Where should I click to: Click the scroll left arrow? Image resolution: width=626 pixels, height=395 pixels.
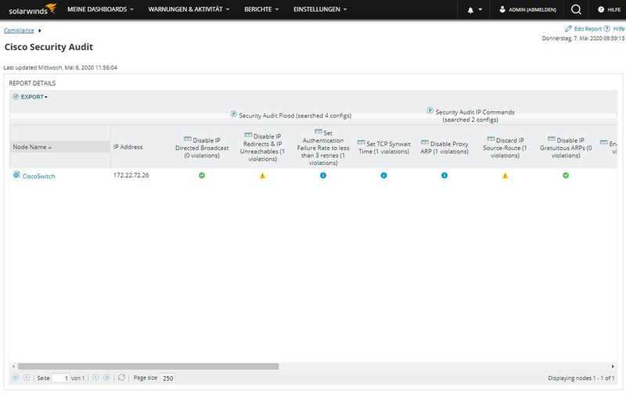(13, 366)
